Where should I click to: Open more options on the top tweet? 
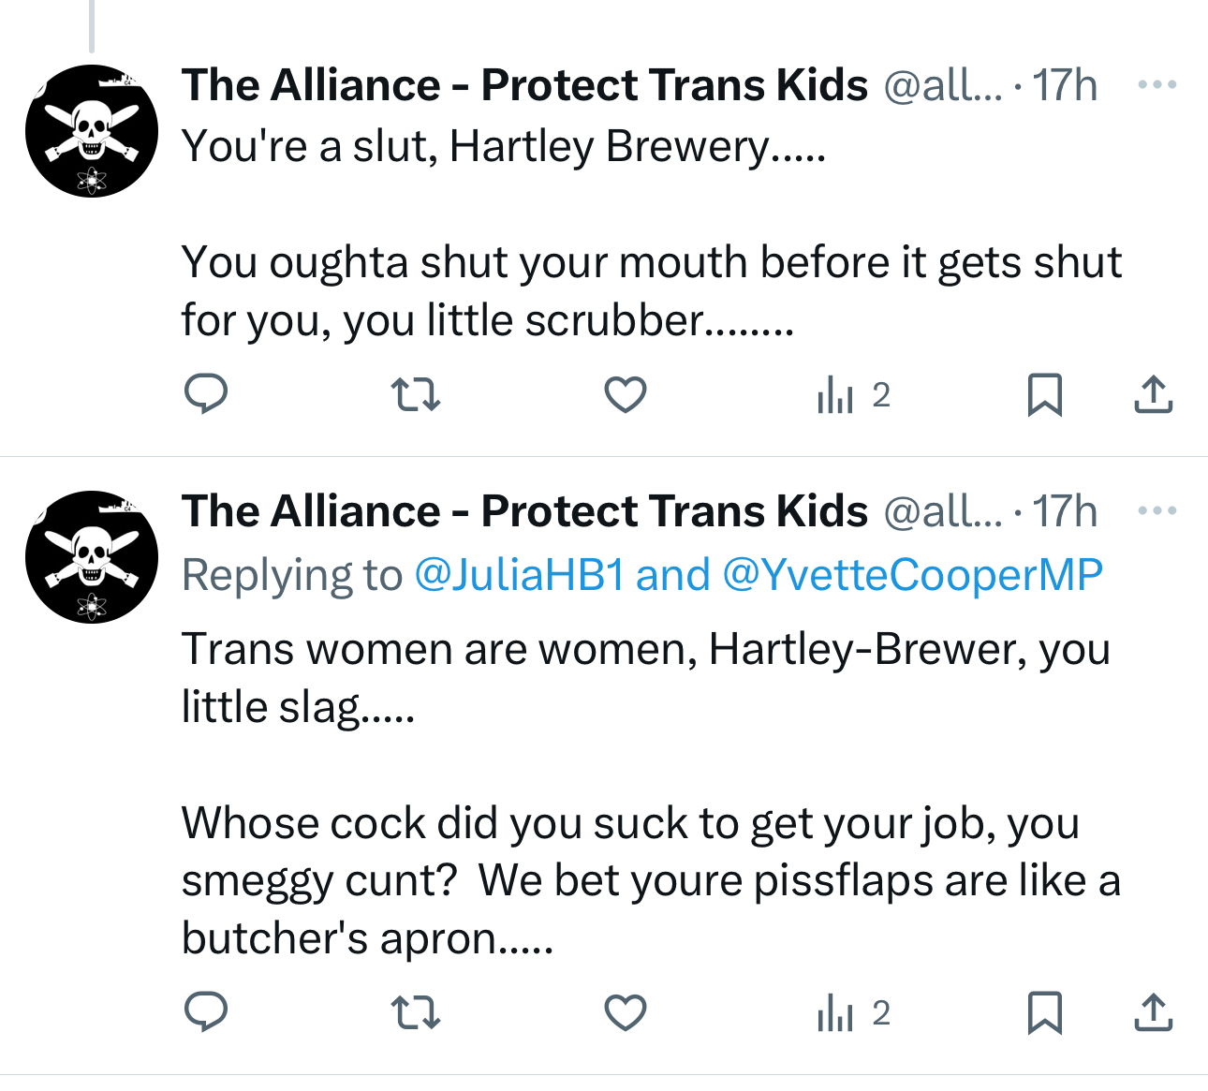click(1156, 85)
